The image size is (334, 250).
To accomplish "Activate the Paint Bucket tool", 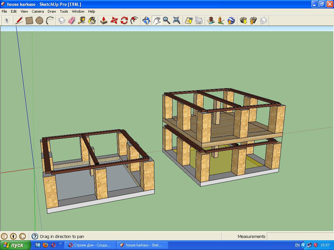I will tap(92, 21).
